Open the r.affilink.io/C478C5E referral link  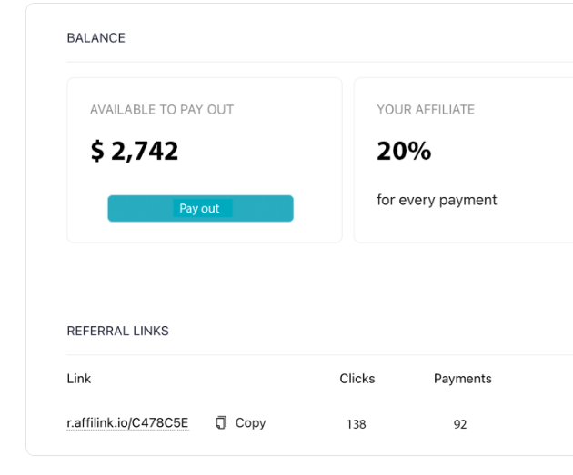coord(127,423)
